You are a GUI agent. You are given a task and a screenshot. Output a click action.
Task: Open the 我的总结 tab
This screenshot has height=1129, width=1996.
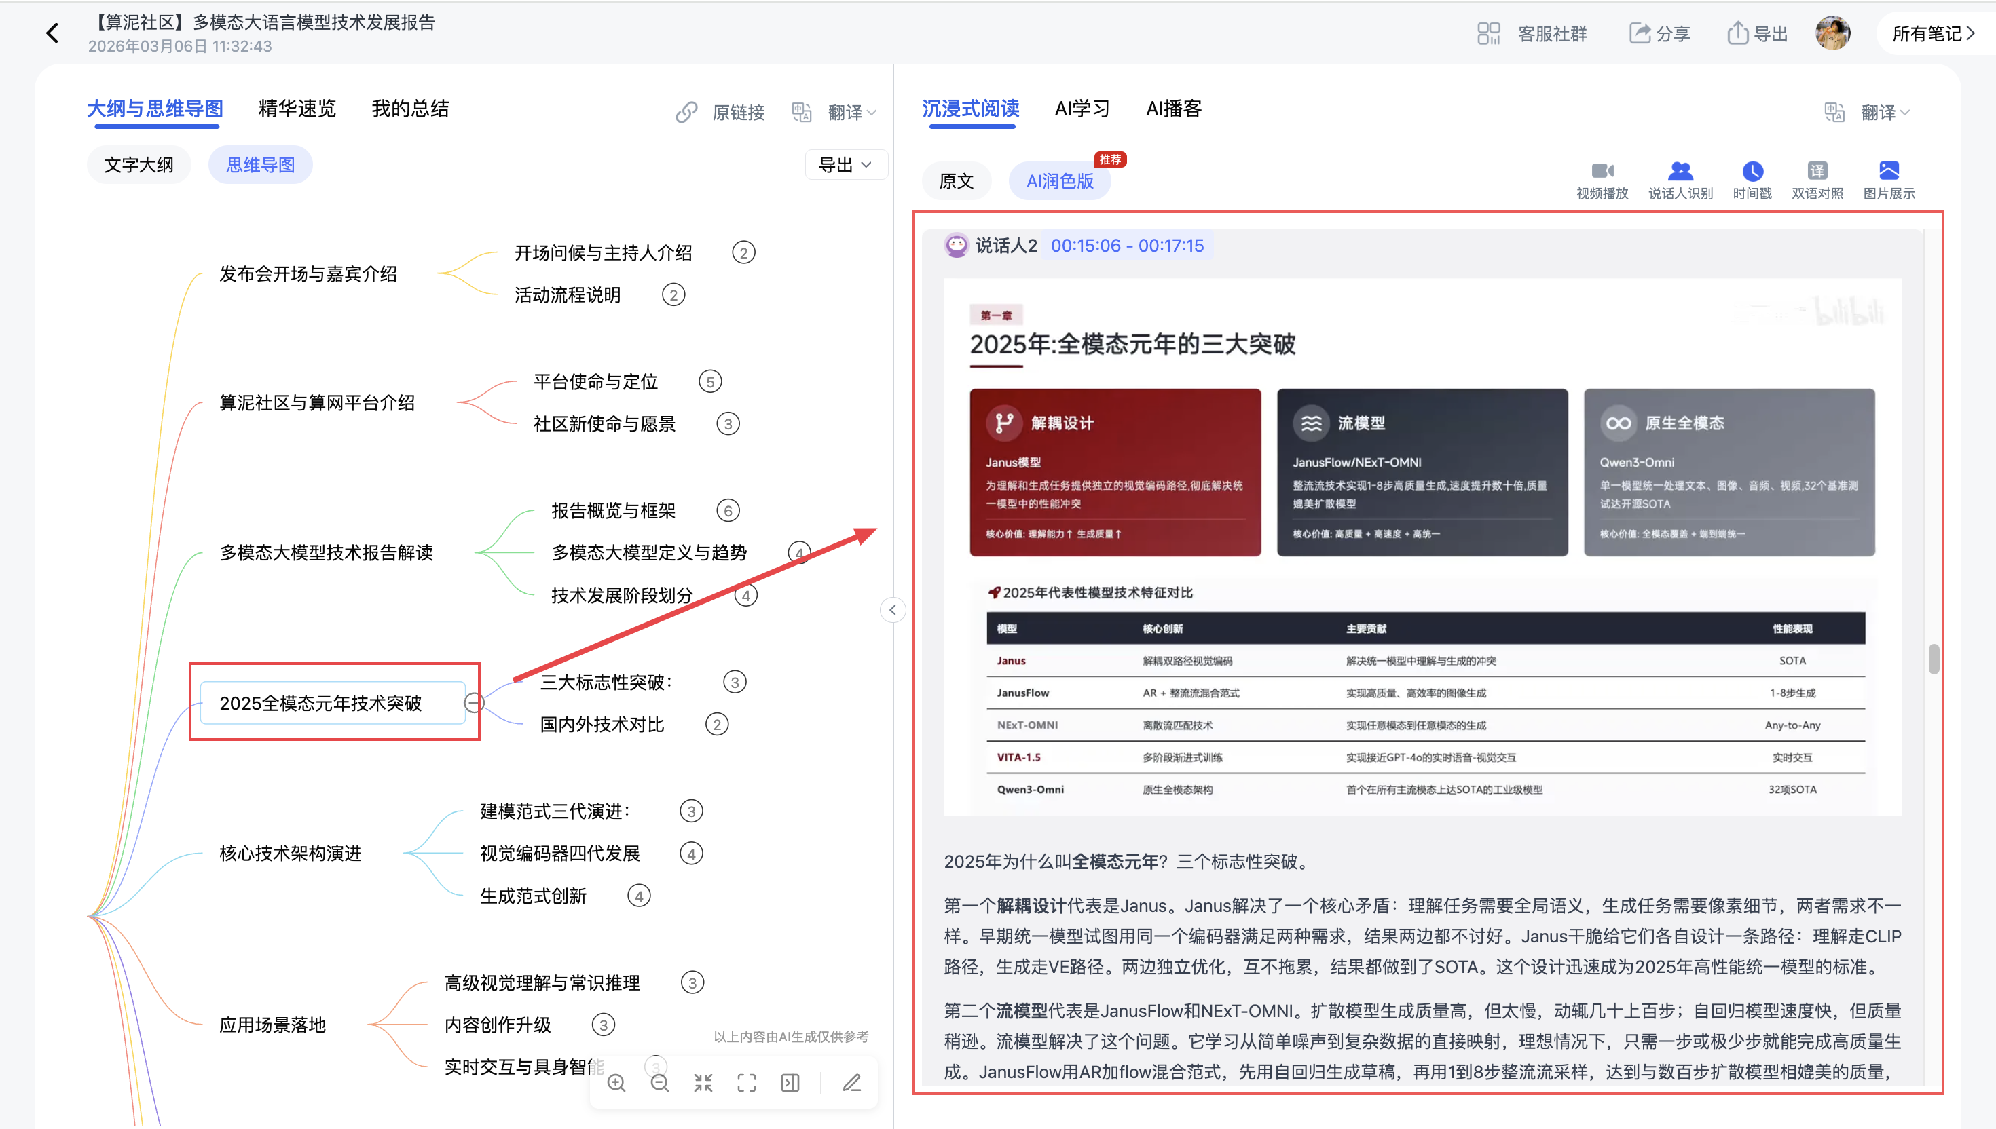(x=410, y=109)
